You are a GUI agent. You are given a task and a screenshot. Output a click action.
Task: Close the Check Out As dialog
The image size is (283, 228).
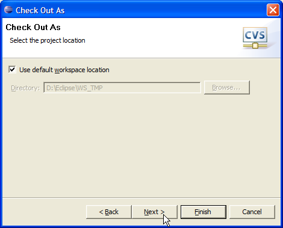pyautogui.click(x=273, y=10)
